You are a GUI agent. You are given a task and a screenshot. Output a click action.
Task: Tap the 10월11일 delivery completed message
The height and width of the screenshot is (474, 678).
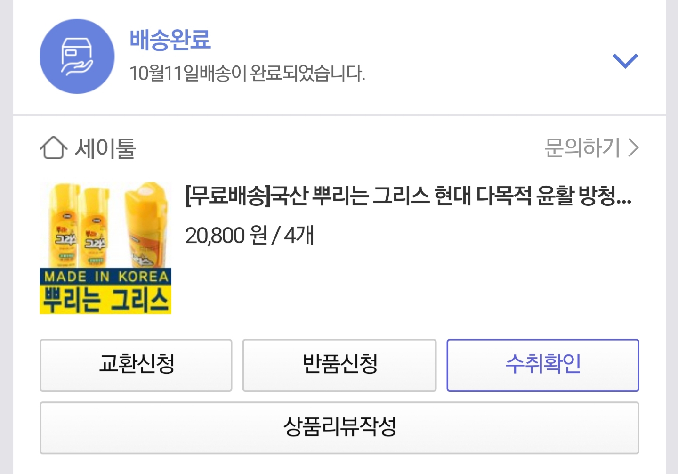coord(247,73)
